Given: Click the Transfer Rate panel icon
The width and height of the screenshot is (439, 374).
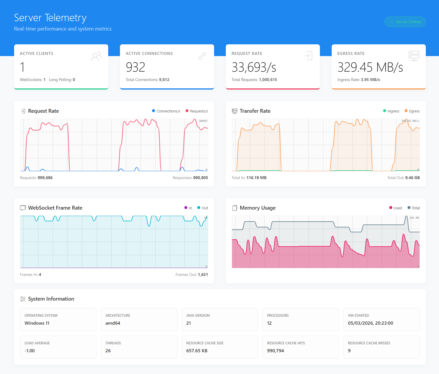Looking at the screenshot, I should pyautogui.click(x=235, y=111).
